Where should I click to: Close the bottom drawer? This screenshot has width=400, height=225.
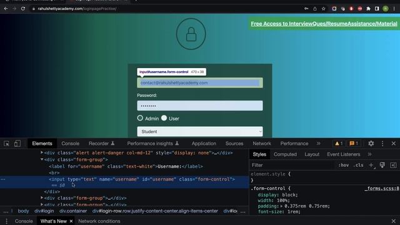393,221
